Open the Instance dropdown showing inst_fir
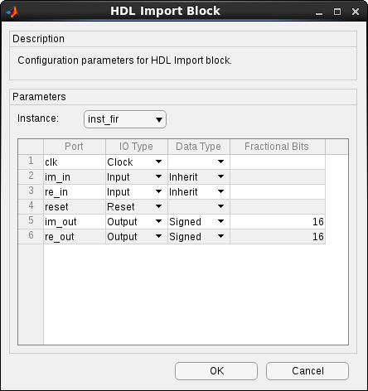 tap(125, 119)
